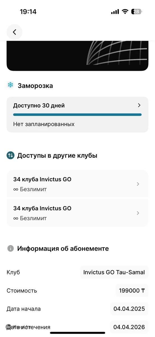Viewport: 155px width, 337px height.
Task: Open chevron on Доступно 30 дней card
Action: coord(139,105)
